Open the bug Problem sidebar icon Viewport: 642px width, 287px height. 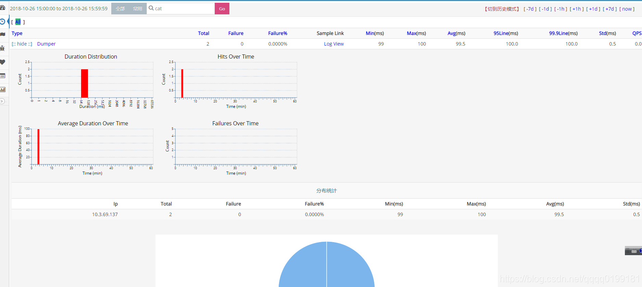click(x=2, y=48)
